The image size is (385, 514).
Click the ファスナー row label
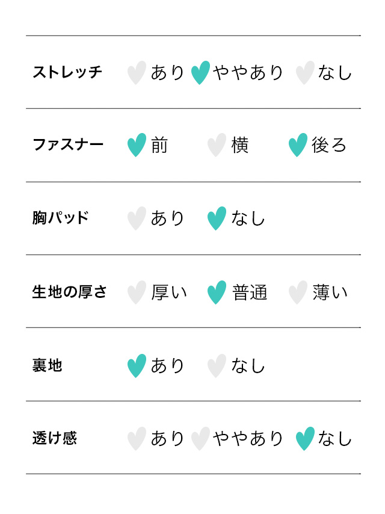pos(68,145)
